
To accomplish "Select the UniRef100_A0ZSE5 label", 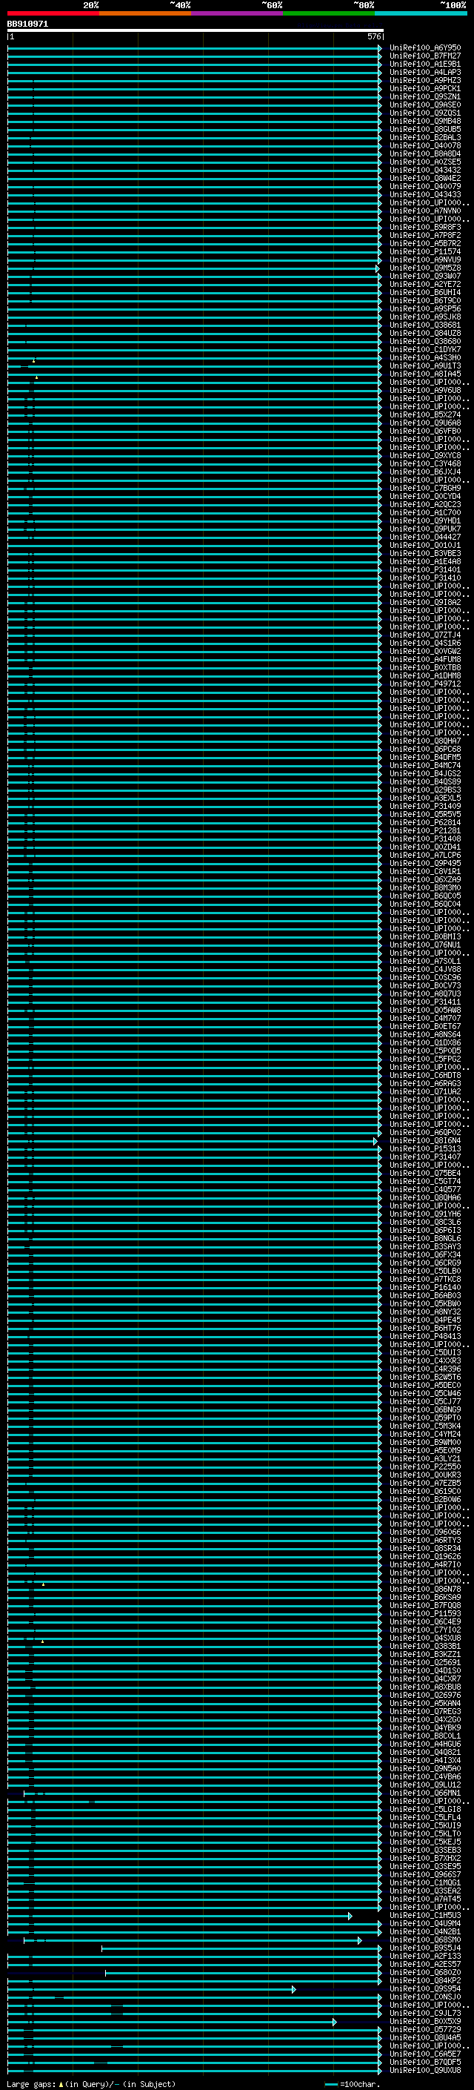I will [425, 162].
